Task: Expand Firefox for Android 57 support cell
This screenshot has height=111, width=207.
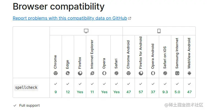Action: (x=141, y=88)
